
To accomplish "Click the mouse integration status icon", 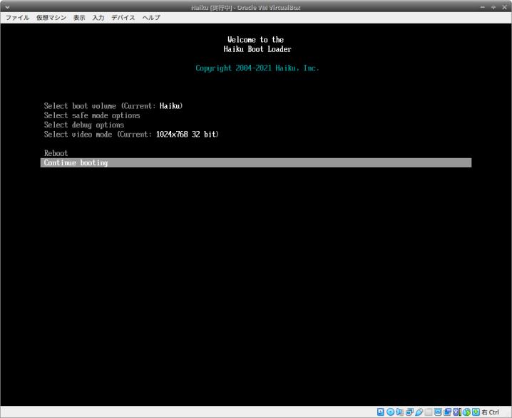I will tap(466, 412).
